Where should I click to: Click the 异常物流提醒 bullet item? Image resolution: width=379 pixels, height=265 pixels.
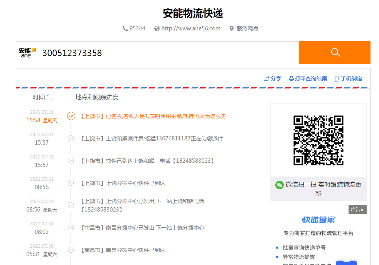[299, 257]
